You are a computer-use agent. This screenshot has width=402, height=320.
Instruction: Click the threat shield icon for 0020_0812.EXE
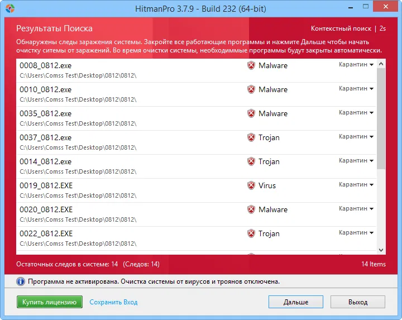(251, 209)
